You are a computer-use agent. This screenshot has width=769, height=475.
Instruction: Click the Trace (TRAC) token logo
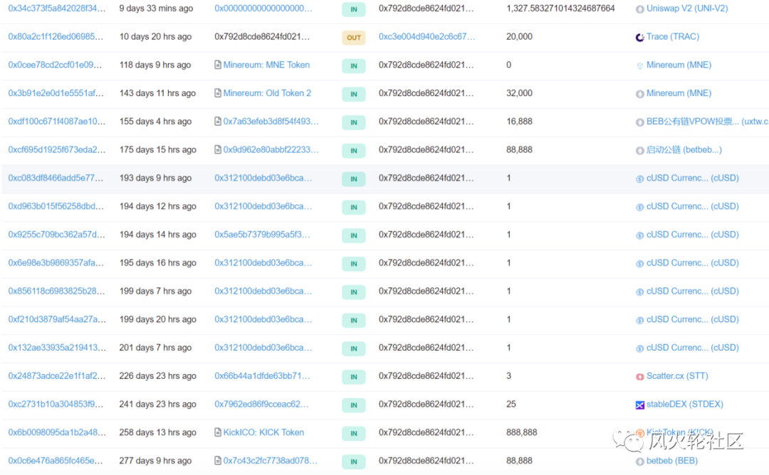click(x=639, y=37)
